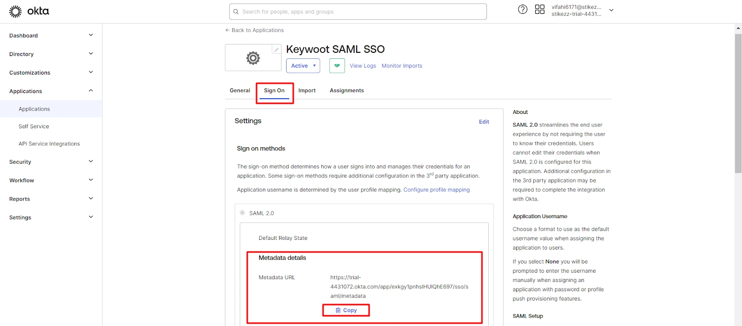Screen dimensions: 742x326
Task: Click the page vertical scrollbar thumb
Action: [x=738, y=103]
